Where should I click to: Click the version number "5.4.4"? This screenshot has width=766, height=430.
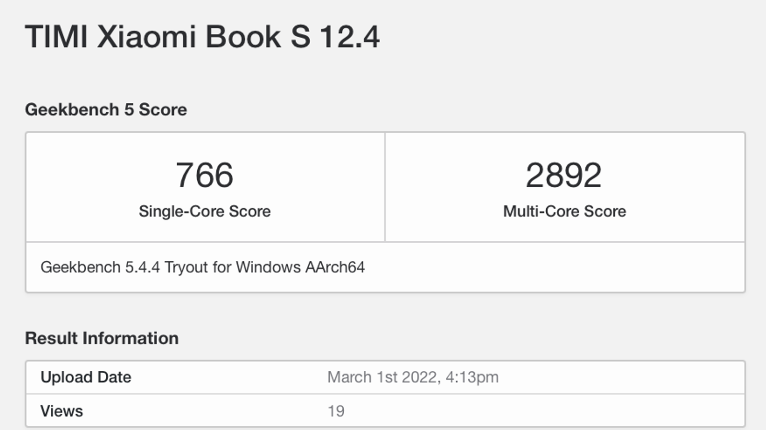point(143,267)
